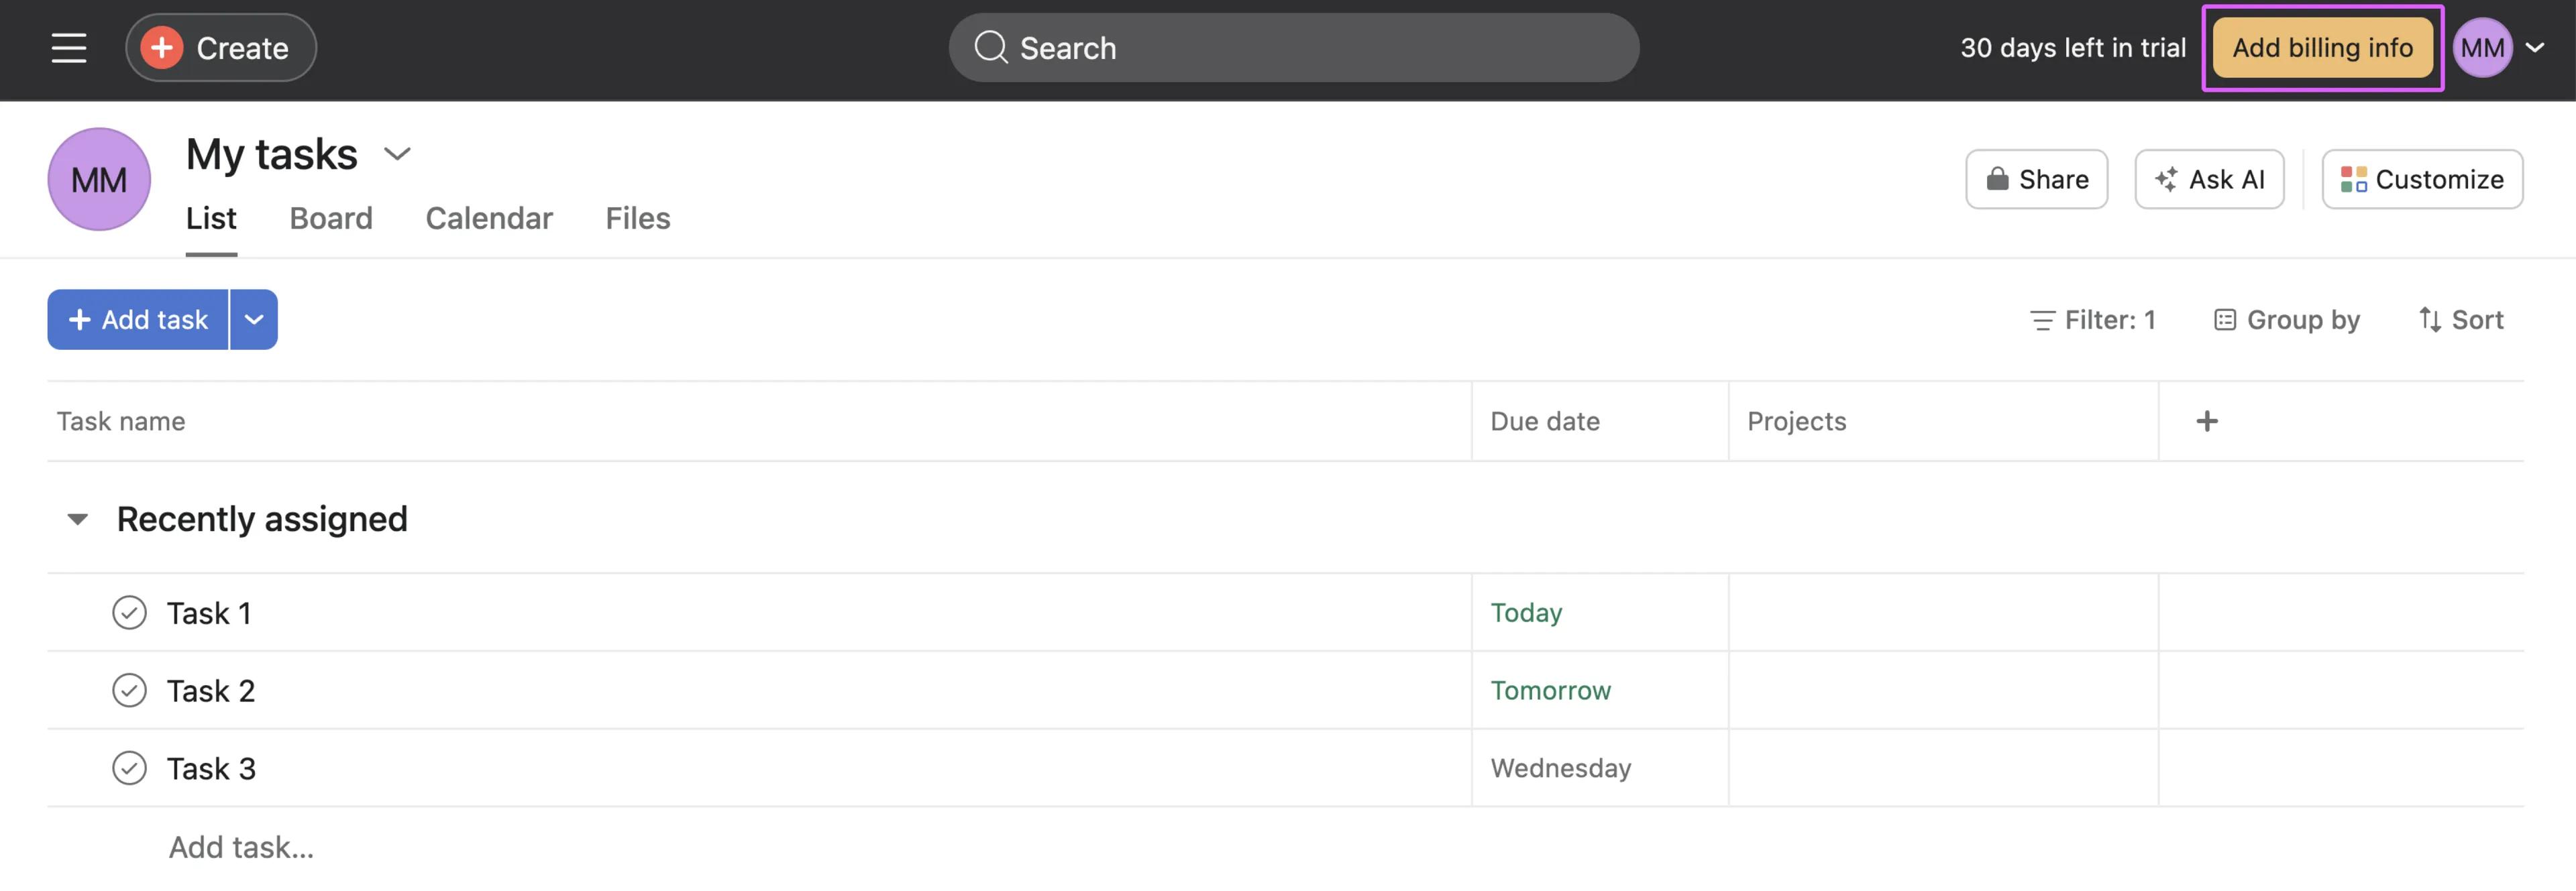Switch to the Board tab

tap(331, 219)
